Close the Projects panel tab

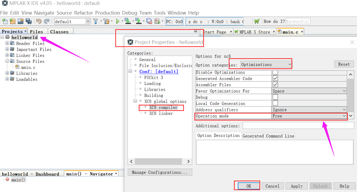25,31
